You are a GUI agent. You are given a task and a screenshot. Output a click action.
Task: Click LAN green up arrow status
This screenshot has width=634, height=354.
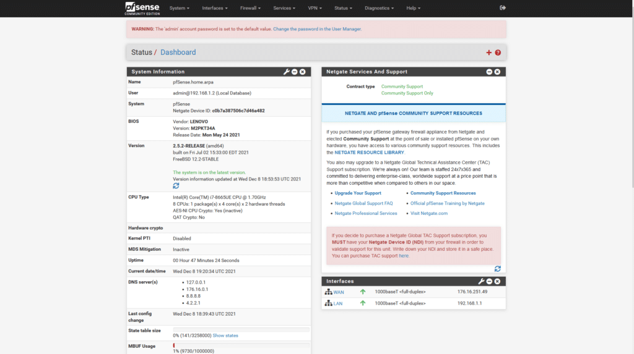click(x=363, y=303)
